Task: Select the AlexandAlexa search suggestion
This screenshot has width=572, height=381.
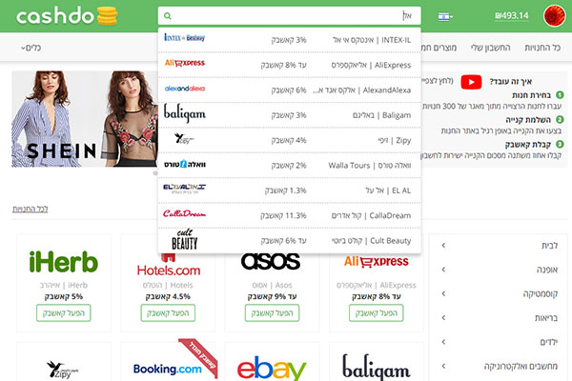Action: point(289,90)
